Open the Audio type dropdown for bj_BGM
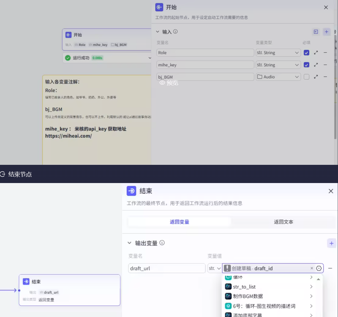The height and width of the screenshot is (317, 338). pos(278,77)
